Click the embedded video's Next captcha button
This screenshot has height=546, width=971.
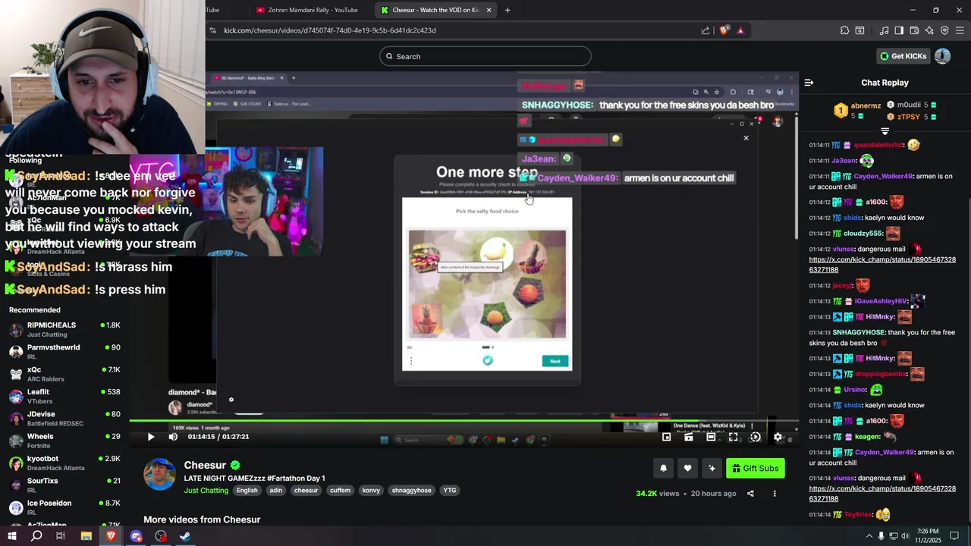point(555,361)
